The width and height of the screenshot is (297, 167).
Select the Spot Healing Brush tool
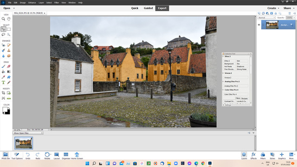(x=9, y=45)
